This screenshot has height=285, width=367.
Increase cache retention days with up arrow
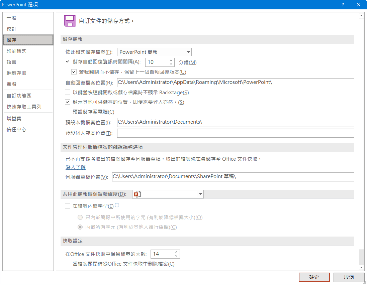coord(176,252)
